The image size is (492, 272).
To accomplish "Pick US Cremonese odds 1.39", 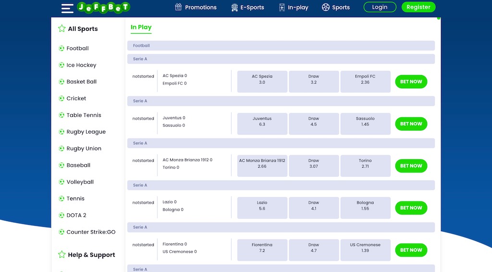I will coord(365,250).
